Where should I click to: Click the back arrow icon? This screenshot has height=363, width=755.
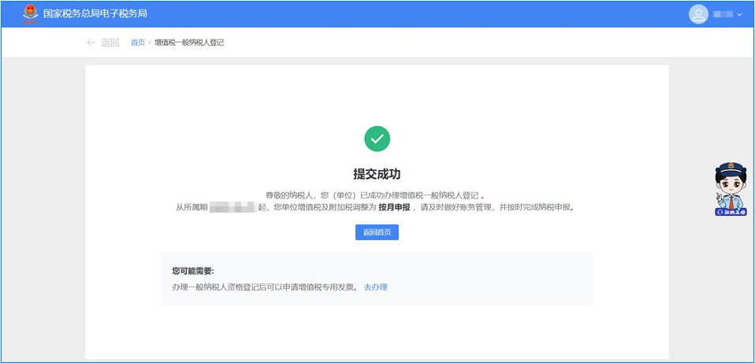[91, 43]
